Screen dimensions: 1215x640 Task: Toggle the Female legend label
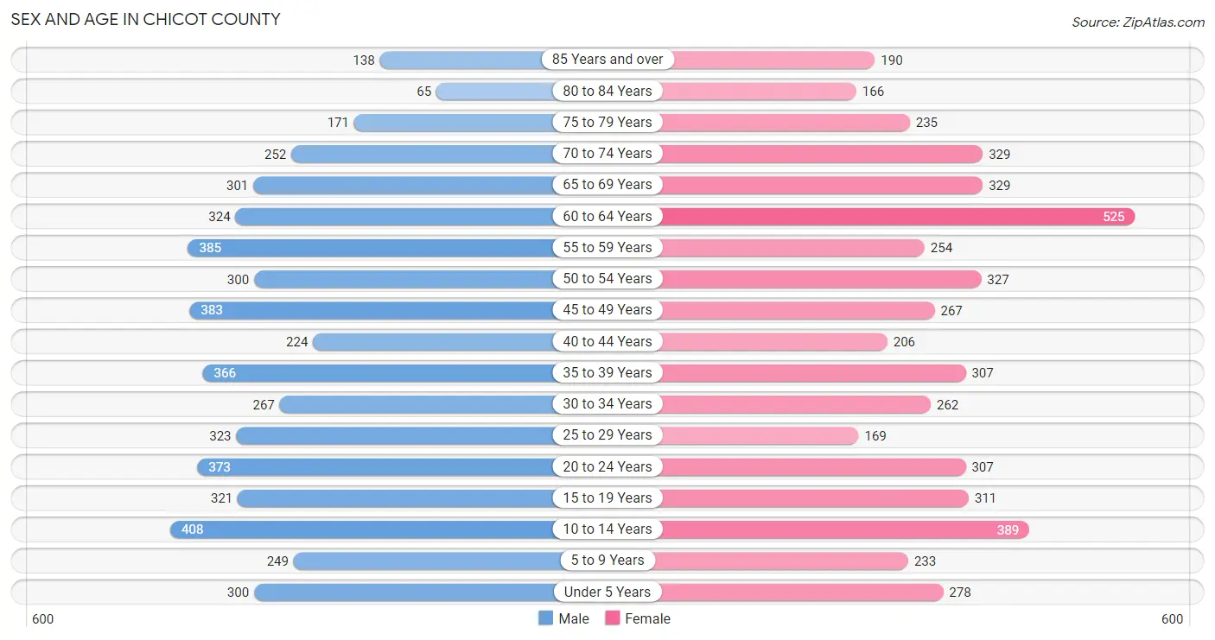tap(648, 618)
